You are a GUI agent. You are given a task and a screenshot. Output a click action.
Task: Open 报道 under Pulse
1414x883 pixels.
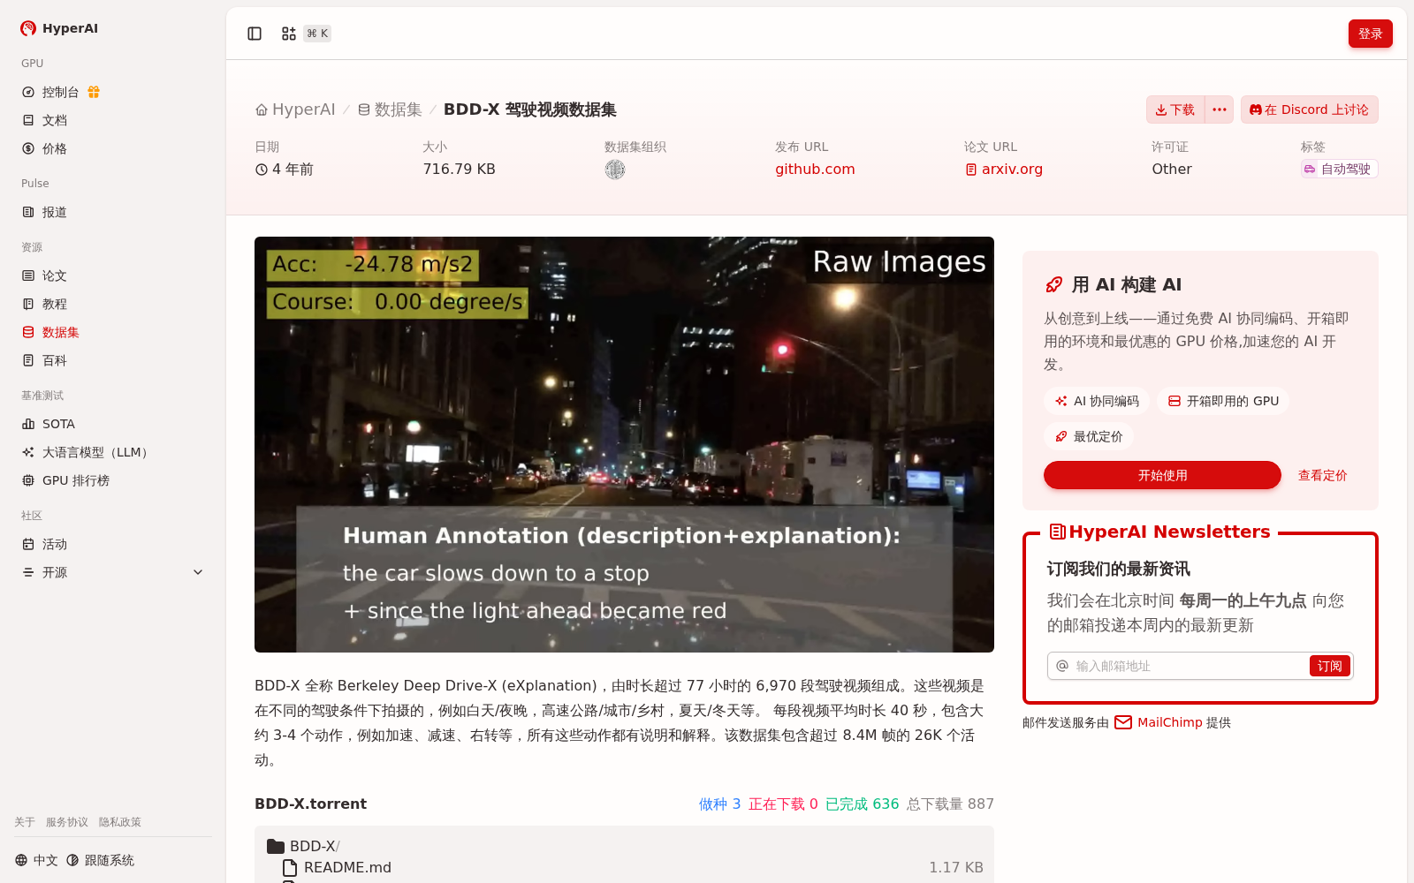pos(113,212)
